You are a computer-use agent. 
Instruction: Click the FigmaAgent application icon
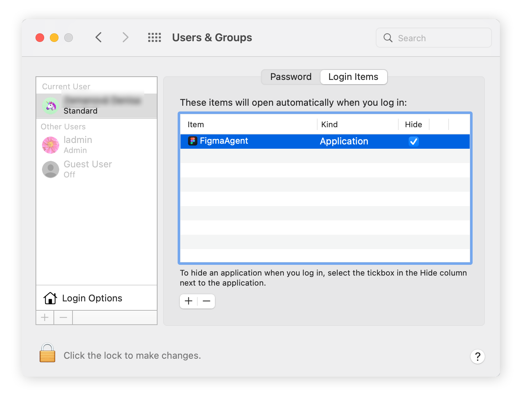193,141
